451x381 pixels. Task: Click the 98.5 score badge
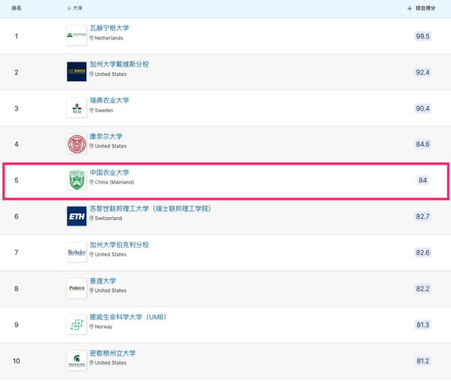click(422, 36)
